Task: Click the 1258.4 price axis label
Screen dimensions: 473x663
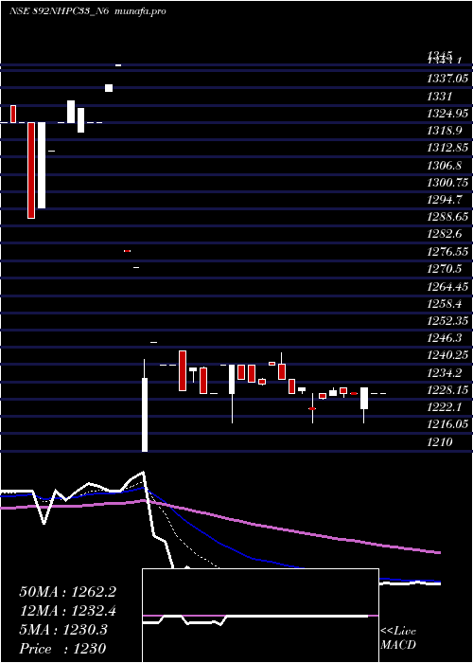Action: click(x=444, y=303)
